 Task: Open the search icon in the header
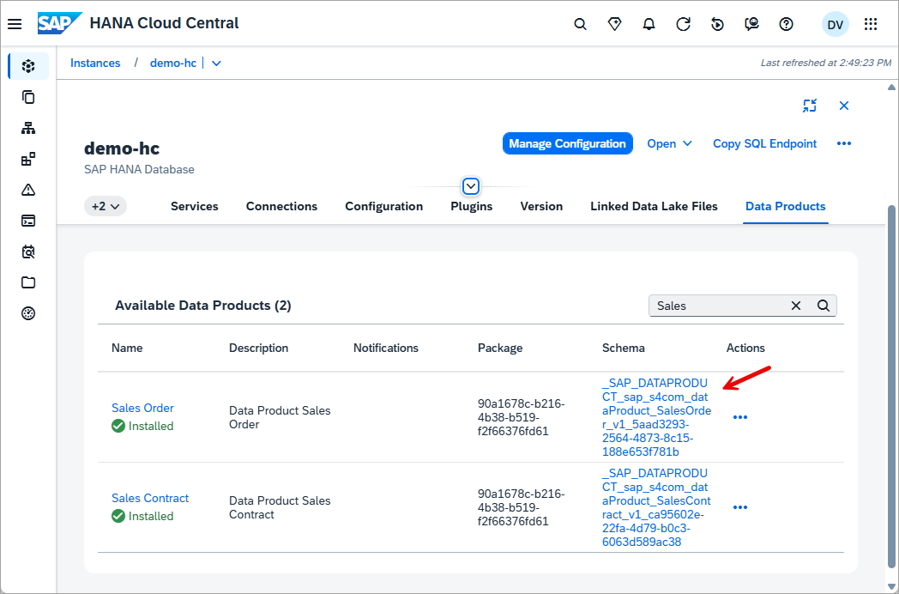point(580,24)
